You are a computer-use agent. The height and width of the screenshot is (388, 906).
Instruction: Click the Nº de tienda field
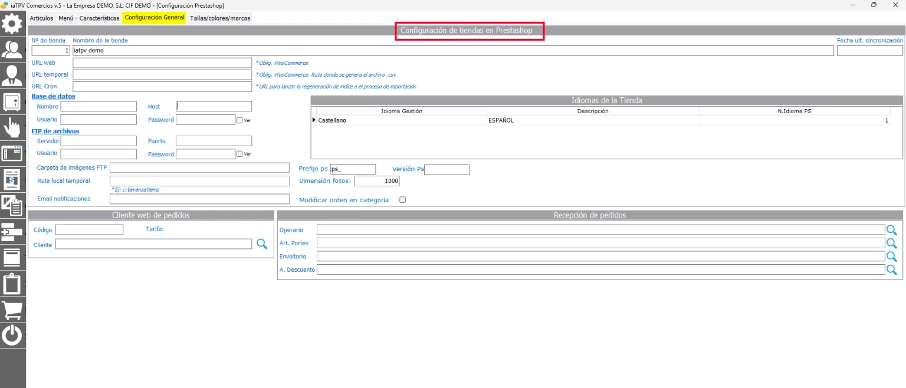click(51, 51)
